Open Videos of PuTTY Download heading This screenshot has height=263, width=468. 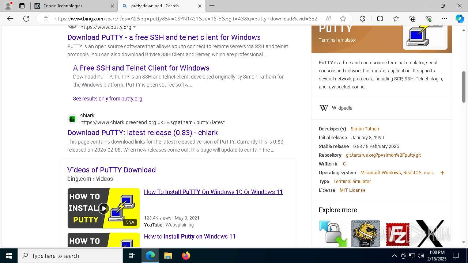112,170
